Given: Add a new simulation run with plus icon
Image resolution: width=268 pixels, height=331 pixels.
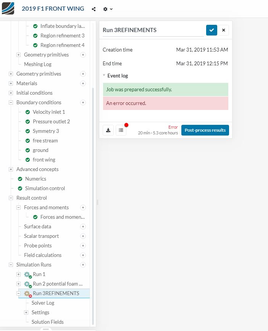Looking at the screenshot, I should 83,265.
